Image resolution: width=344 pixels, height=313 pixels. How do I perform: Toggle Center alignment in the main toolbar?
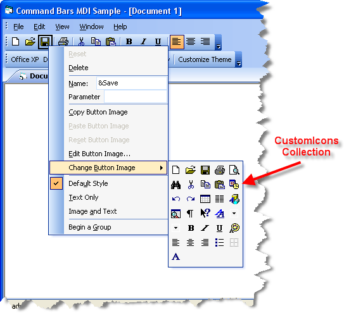tap(191, 41)
